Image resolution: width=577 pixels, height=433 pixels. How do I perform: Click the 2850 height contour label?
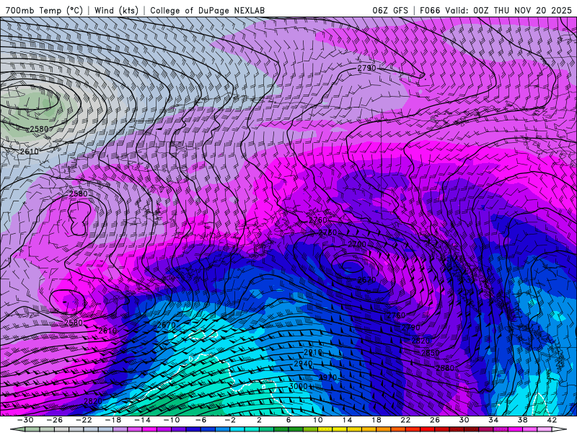430,353
